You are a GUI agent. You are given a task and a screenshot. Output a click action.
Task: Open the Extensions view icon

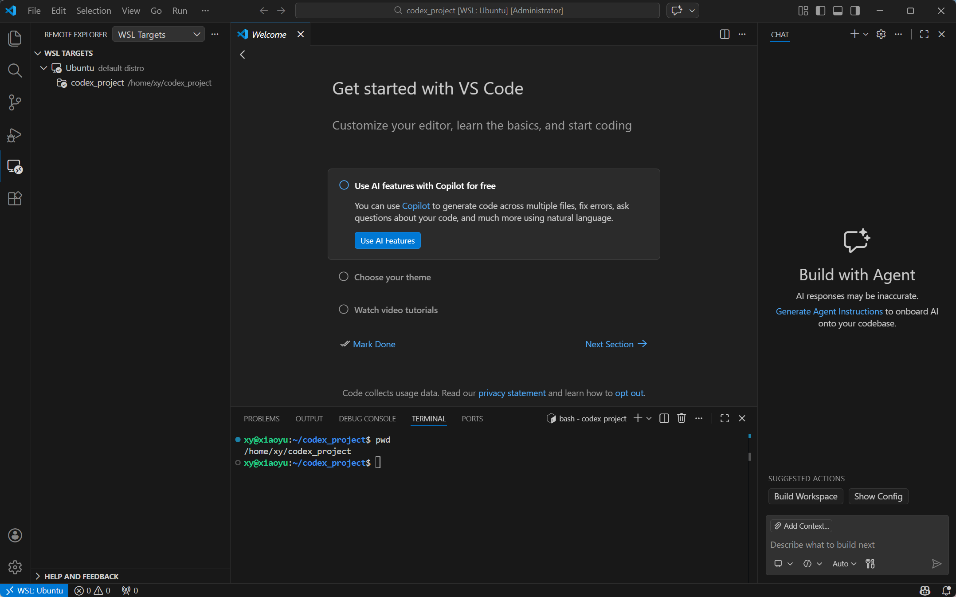(15, 198)
